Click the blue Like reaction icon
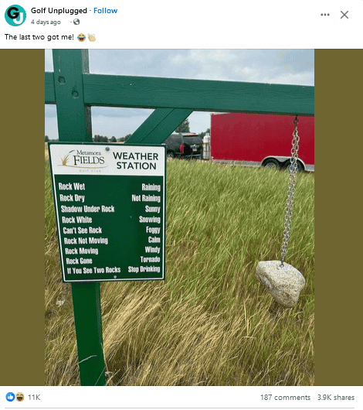The image size is (363, 410). pos(10,397)
